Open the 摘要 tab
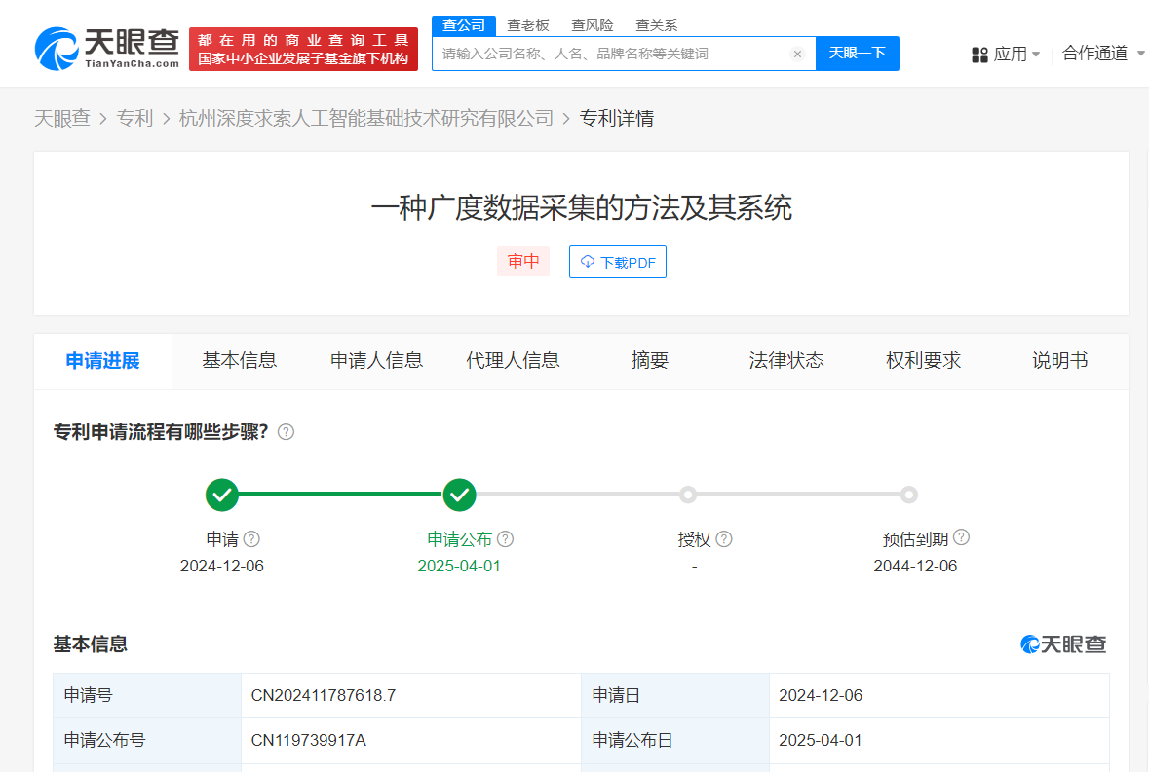The image size is (1149, 772). pyautogui.click(x=650, y=361)
